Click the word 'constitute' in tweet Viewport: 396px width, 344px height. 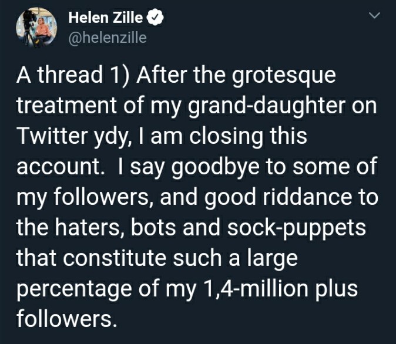pos(115,258)
